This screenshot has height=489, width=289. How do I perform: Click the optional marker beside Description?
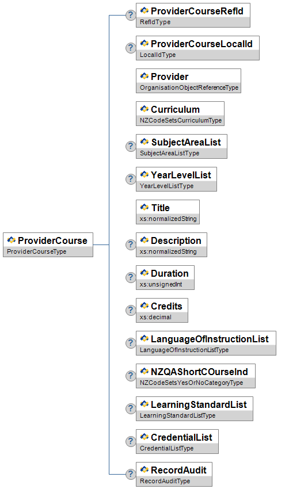[x=131, y=244]
